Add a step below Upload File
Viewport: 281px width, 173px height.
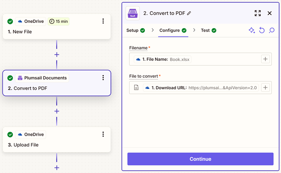coord(57,168)
